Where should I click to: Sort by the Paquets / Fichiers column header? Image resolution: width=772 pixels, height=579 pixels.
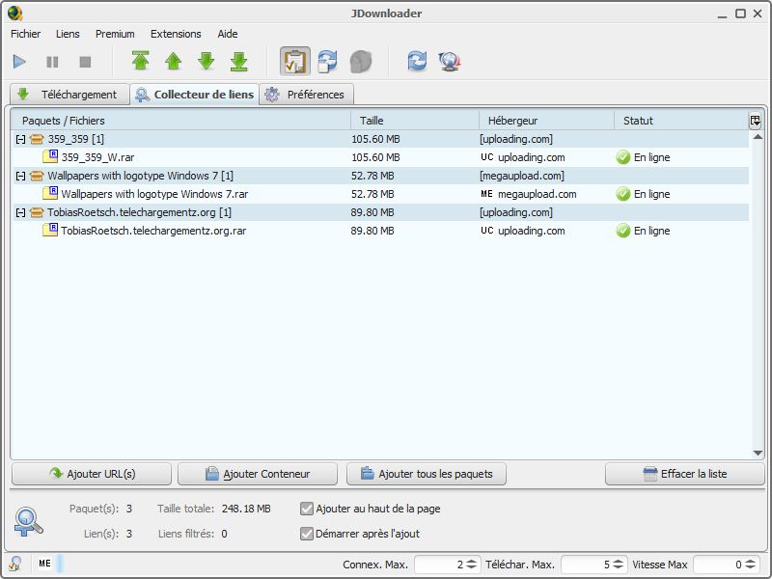(x=180, y=121)
